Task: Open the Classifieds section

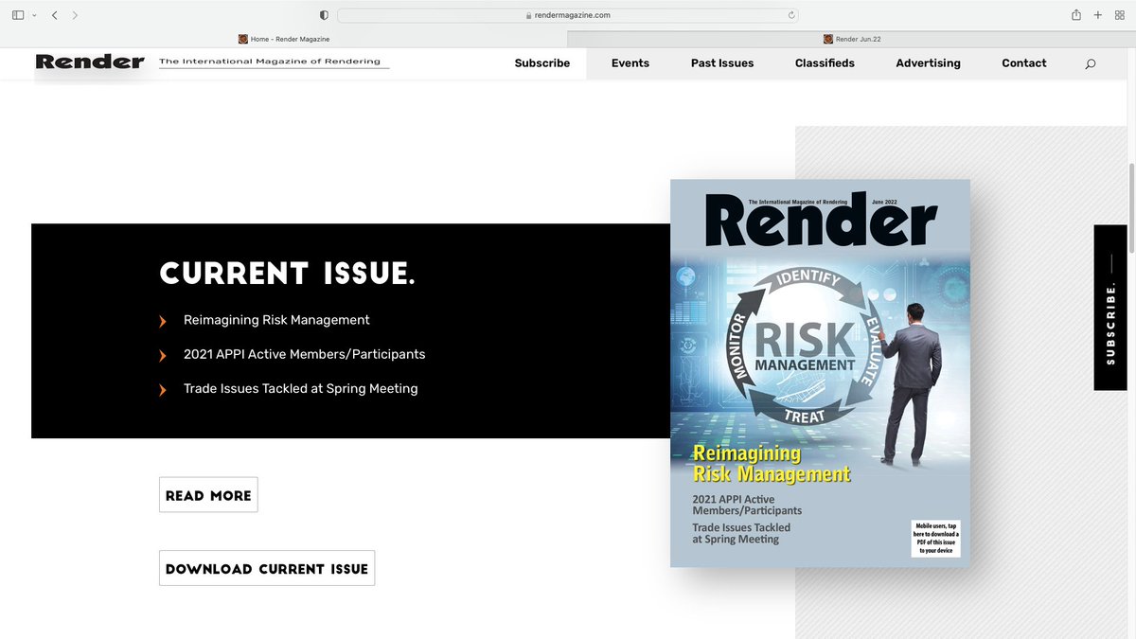Action: pos(824,63)
